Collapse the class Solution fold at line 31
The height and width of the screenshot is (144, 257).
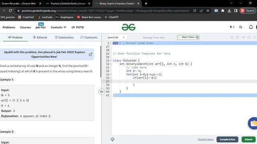[x=111, y=60]
